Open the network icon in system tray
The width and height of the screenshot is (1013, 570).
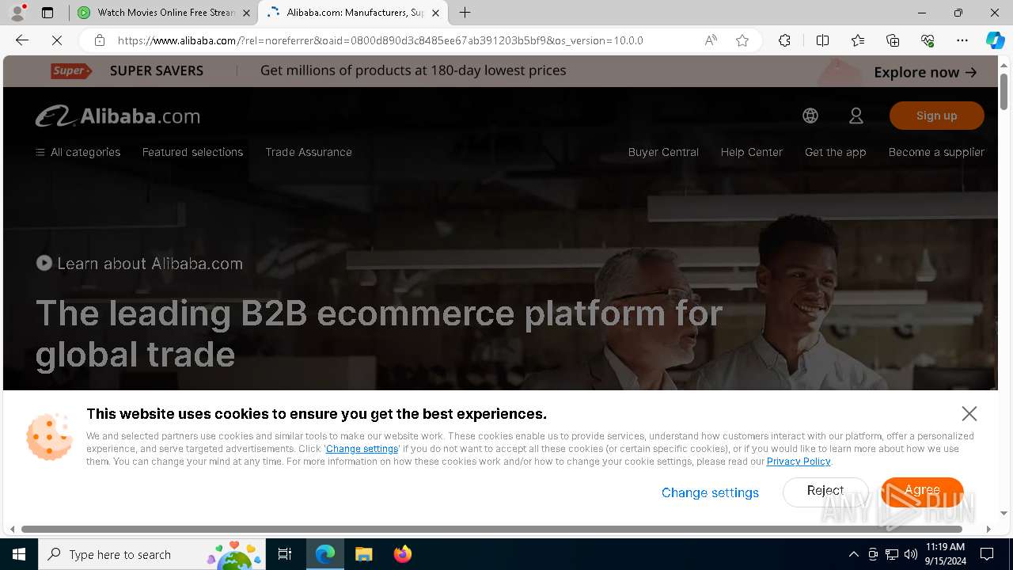(892, 554)
